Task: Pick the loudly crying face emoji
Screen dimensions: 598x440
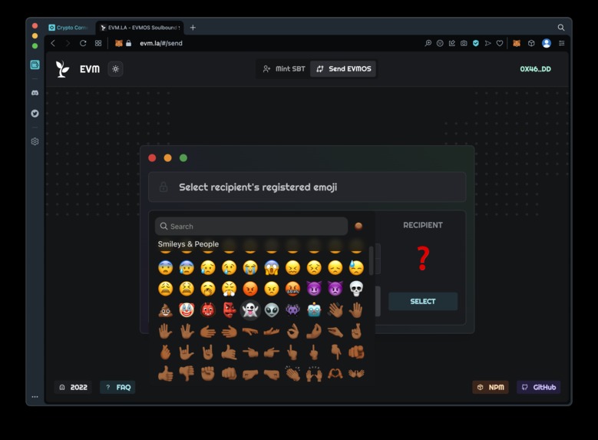Action: pyautogui.click(x=250, y=267)
